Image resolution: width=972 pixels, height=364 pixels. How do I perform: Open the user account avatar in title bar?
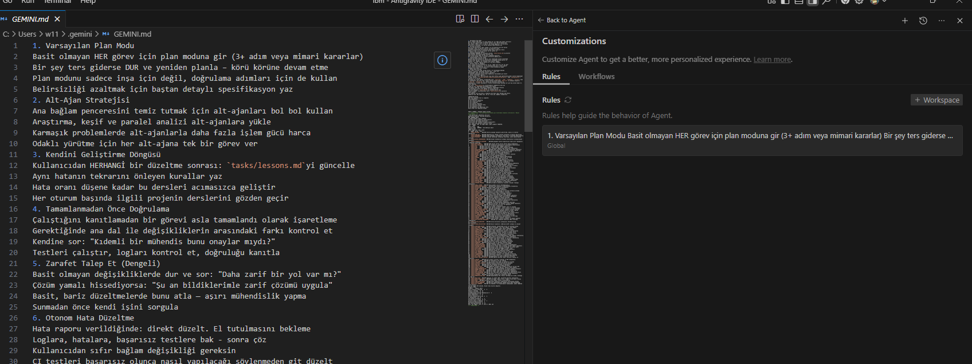point(874,2)
